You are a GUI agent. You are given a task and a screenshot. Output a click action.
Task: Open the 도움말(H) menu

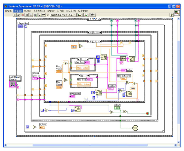(83, 11)
